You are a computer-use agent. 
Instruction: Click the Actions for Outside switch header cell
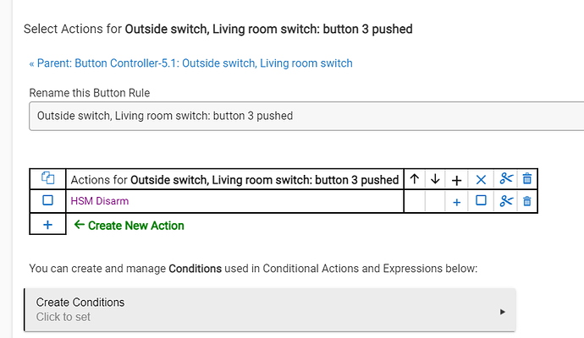[234, 179]
